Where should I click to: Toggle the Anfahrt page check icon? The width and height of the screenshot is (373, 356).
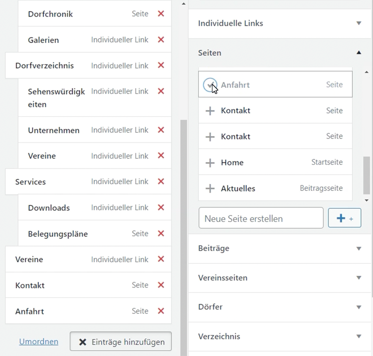(210, 85)
